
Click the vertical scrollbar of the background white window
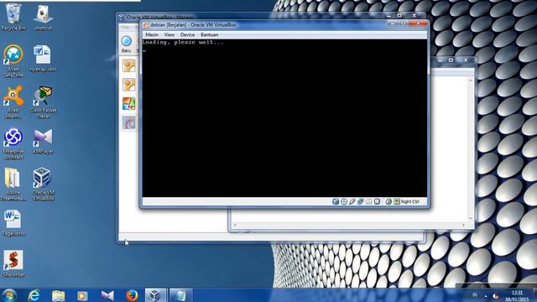[471, 149]
